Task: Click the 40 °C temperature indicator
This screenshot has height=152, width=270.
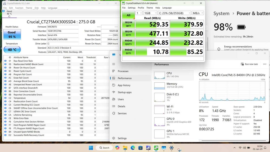Action: pyautogui.click(x=12, y=50)
